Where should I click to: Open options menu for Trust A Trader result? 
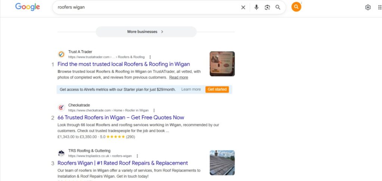pos(150,57)
